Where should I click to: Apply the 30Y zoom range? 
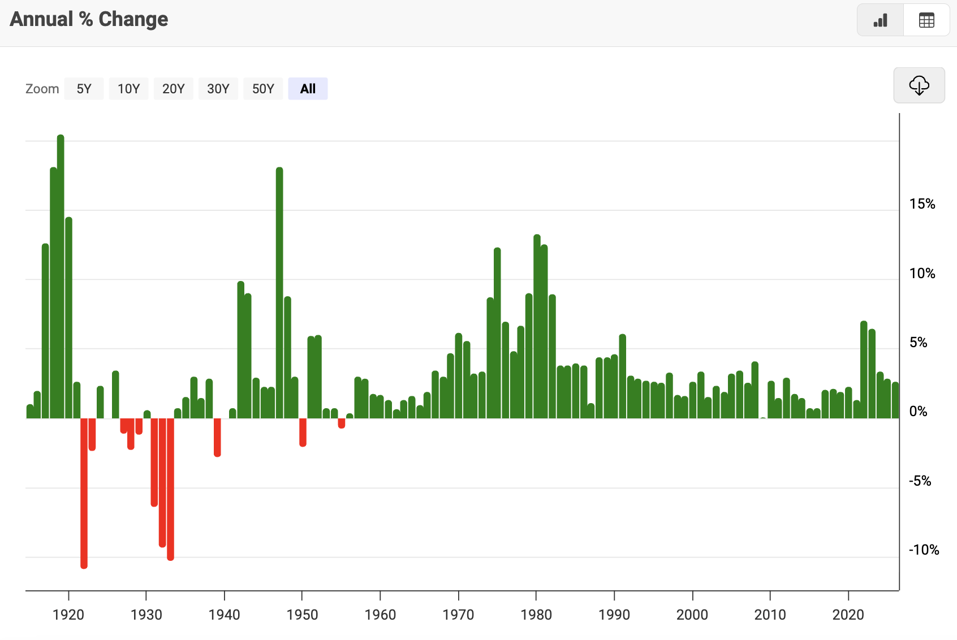coord(218,88)
